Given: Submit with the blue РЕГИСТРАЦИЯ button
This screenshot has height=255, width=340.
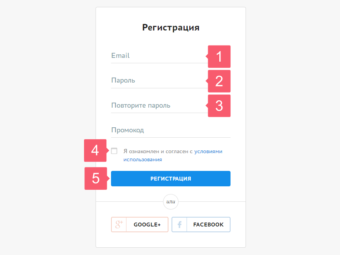Looking at the screenshot, I should tap(171, 179).
